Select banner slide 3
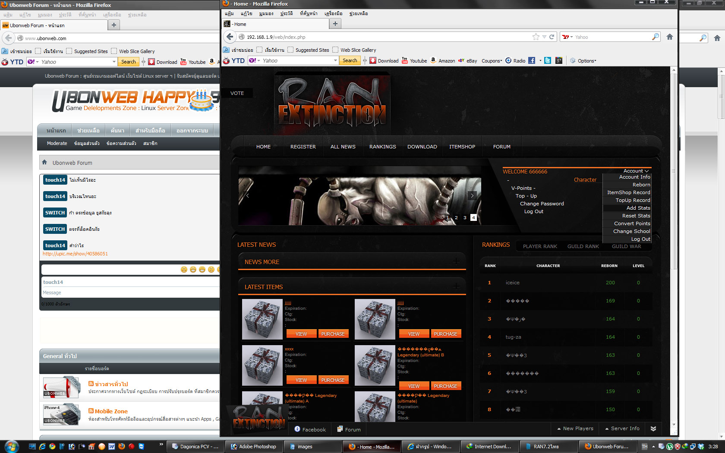This screenshot has width=725, height=453. pos(465,217)
